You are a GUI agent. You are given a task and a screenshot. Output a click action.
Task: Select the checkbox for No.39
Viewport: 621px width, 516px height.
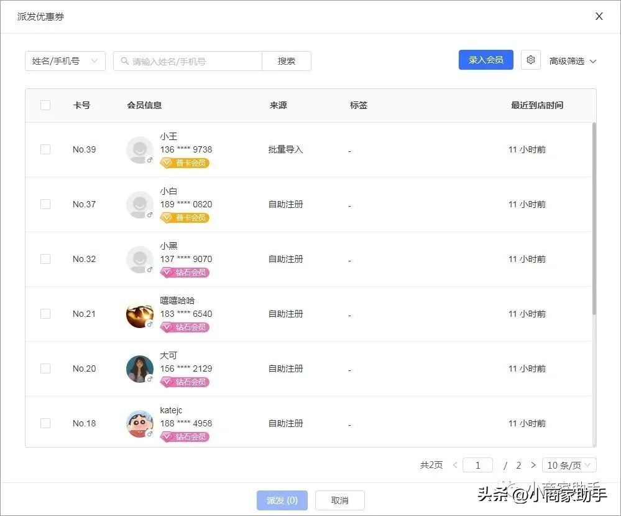pyautogui.click(x=45, y=149)
